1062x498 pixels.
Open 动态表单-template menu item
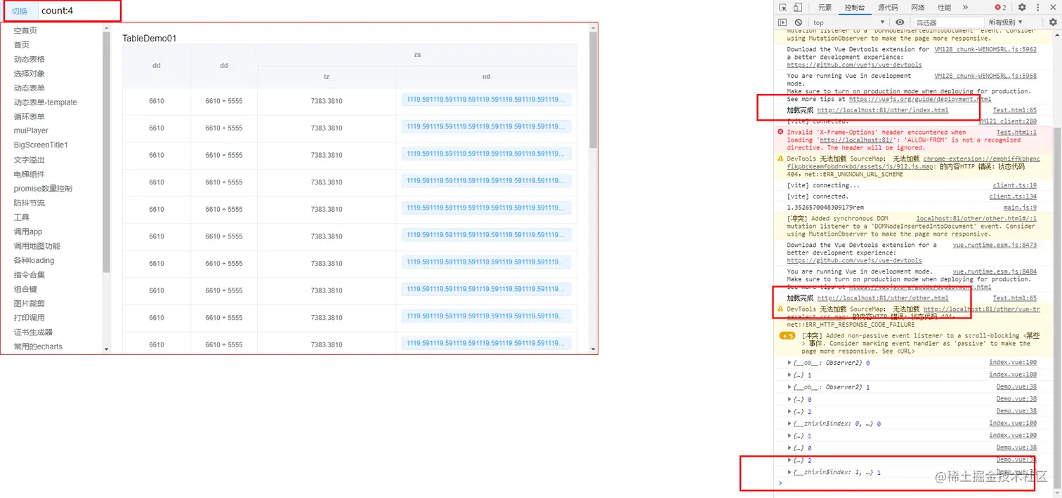click(45, 102)
